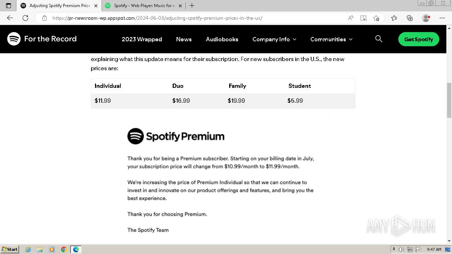Expand the Company Info dropdown

click(x=274, y=39)
